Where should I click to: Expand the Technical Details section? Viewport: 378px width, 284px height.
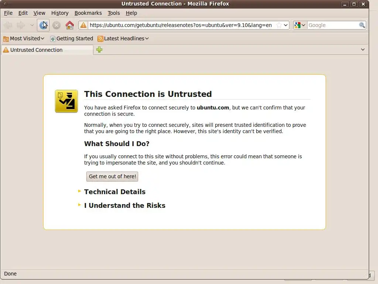tap(112, 192)
